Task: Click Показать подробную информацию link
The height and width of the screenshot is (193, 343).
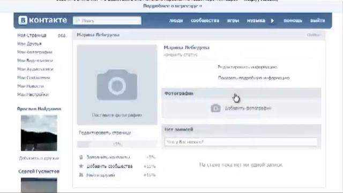Action: (253, 78)
